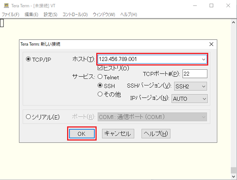
Task: Click the scrollbar down arrow
Action: coord(233,177)
